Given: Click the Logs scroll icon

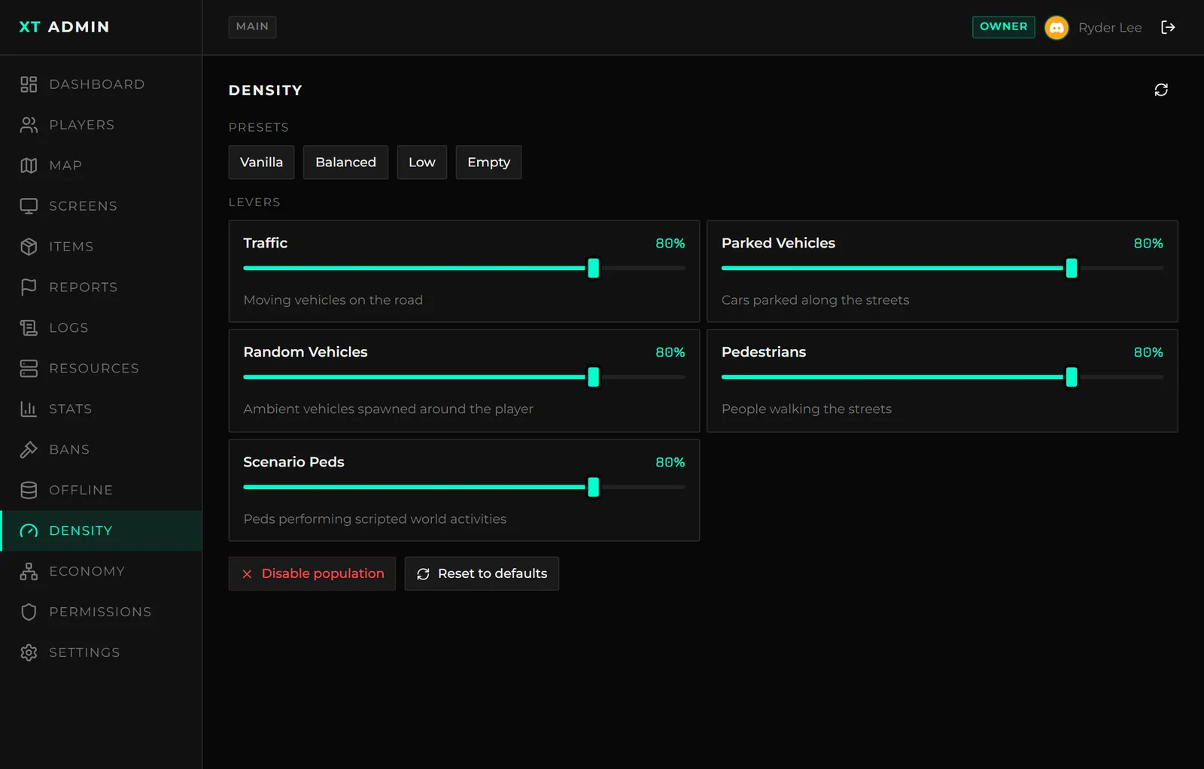Looking at the screenshot, I should pyautogui.click(x=29, y=328).
